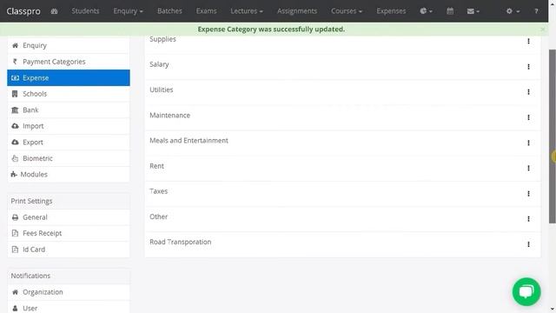Open the reports pie chart dropdown
Viewport: 556px width, 313px height.
(x=426, y=11)
